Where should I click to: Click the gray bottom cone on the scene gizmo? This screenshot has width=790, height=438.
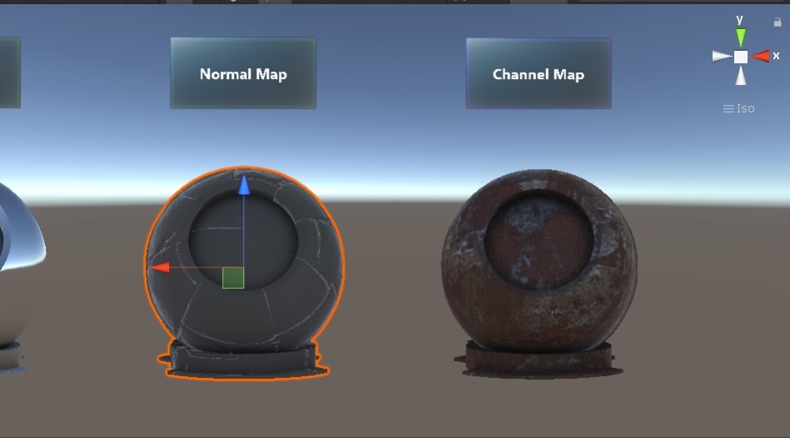tap(741, 76)
